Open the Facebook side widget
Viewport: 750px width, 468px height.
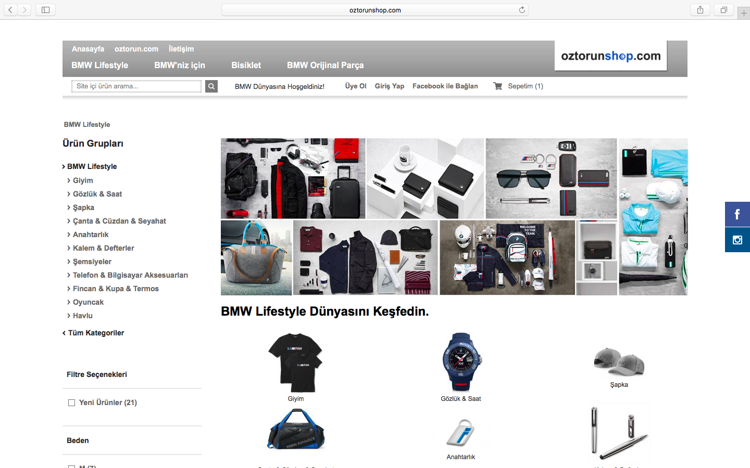click(737, 214)
